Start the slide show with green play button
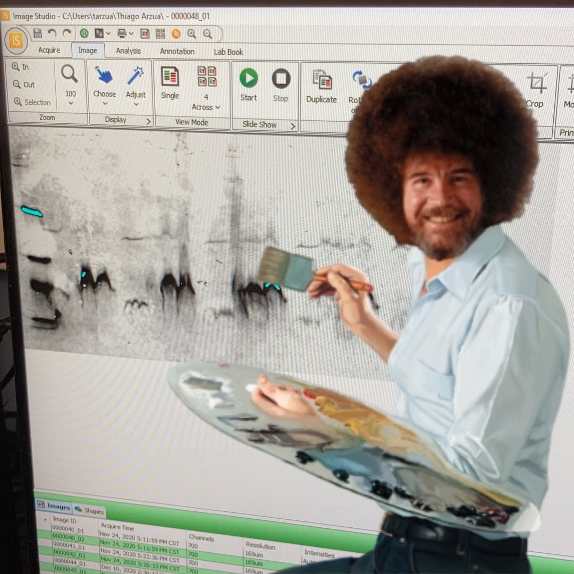 tap(249, 78)
